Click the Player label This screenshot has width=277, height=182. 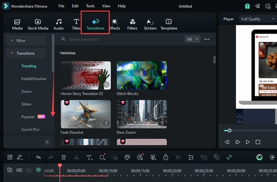(x=229, y=19)
